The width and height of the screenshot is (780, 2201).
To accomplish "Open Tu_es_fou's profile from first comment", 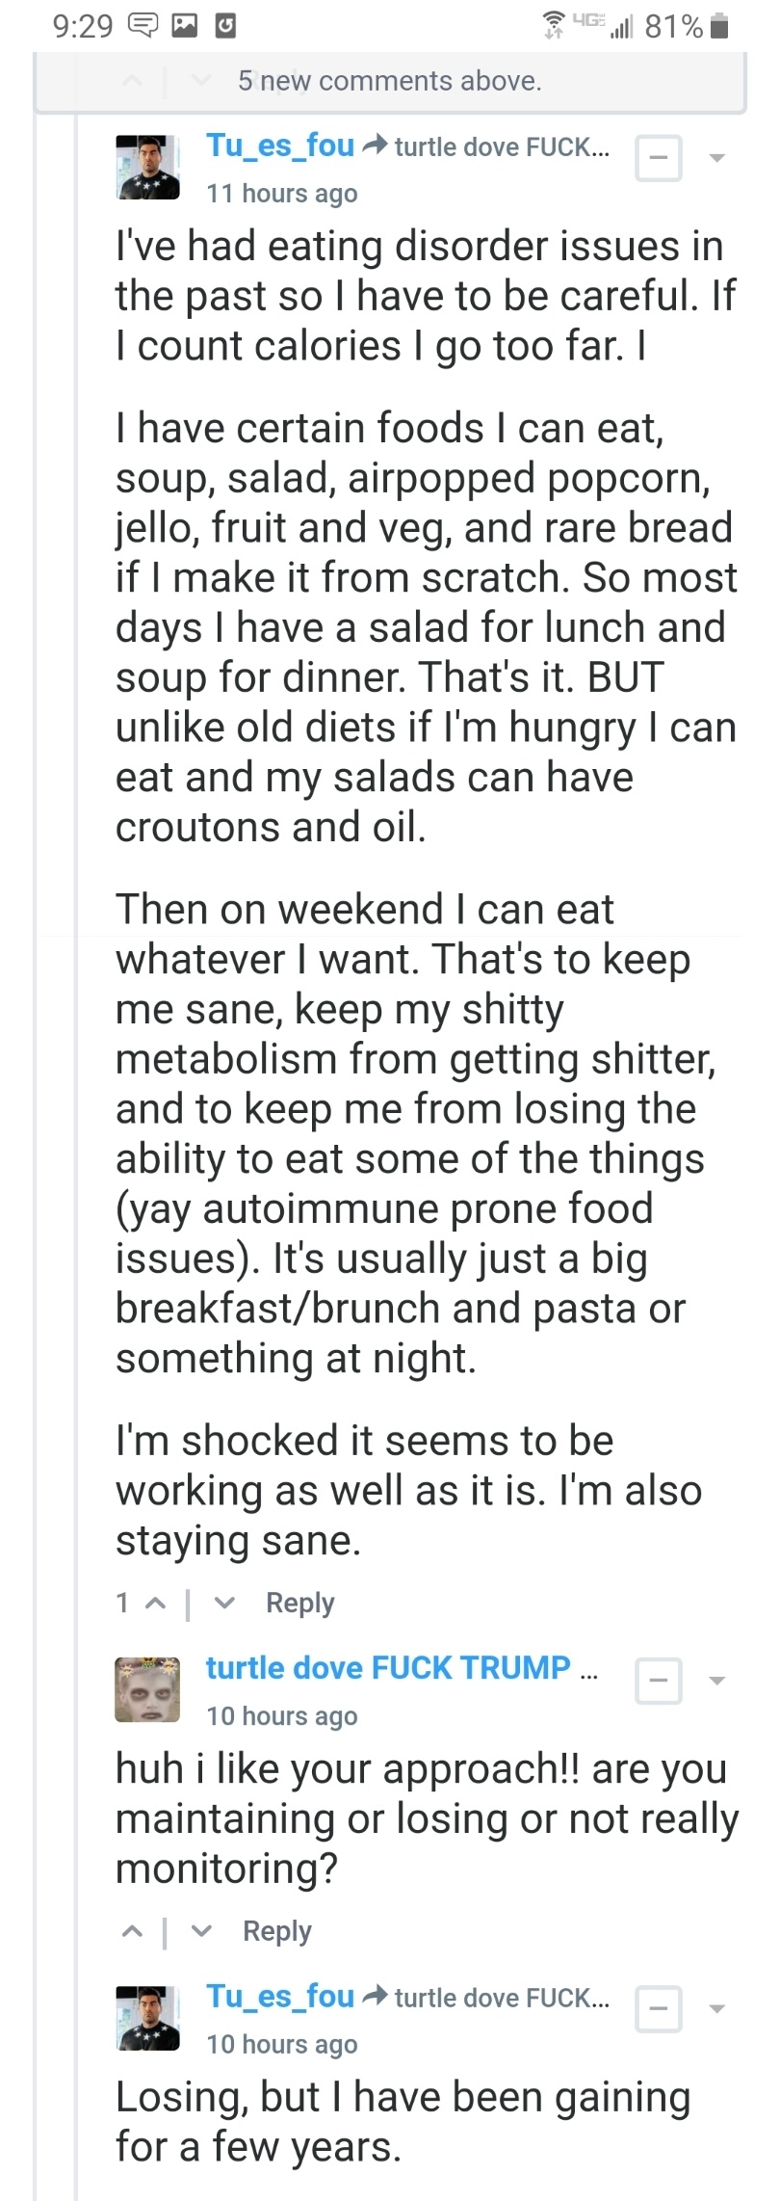I will 280,146.
